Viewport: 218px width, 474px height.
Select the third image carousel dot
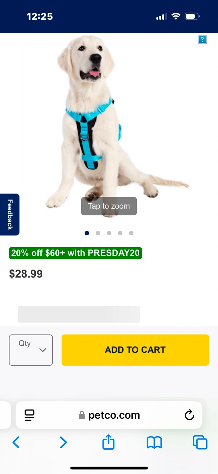coord(109,233)
